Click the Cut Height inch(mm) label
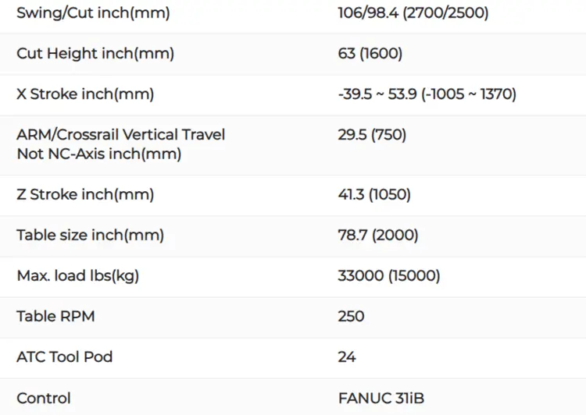The image size is (586, 415). tap(95, 53)
